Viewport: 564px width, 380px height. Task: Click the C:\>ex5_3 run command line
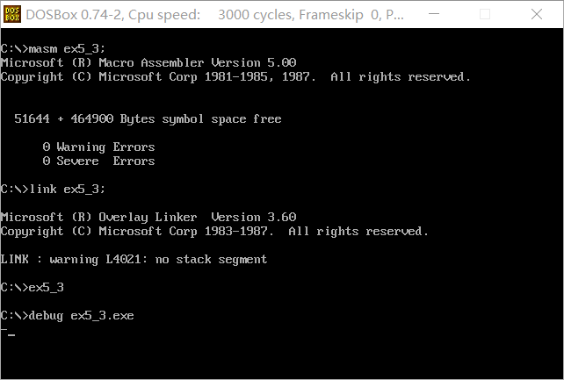pos(33,288)
